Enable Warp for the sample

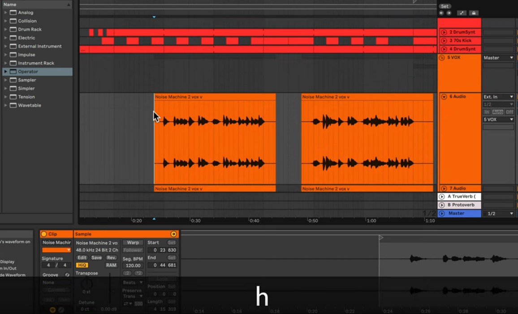133,242
